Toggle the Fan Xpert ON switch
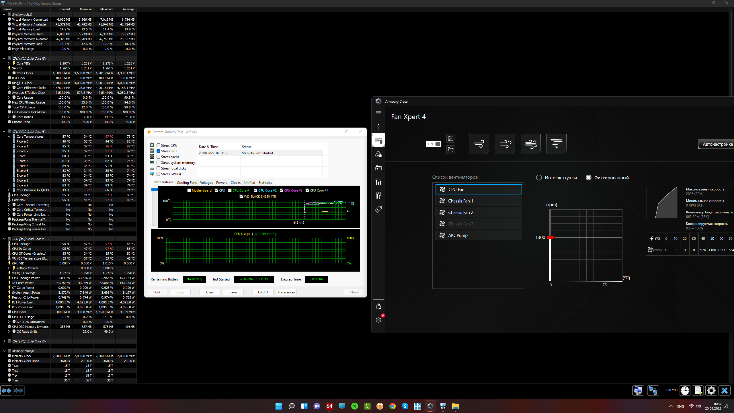 tap(433, 144)
